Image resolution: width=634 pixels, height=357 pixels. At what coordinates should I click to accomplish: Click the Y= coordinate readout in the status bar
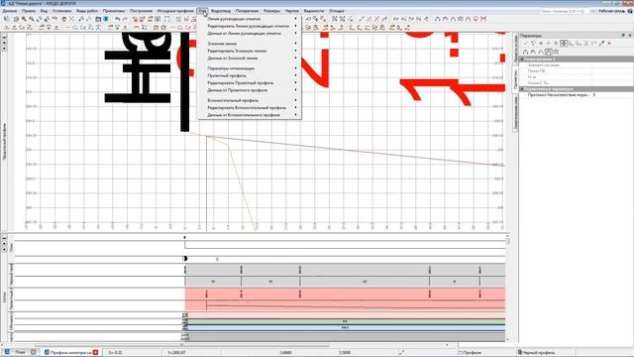tap(176, 353)
